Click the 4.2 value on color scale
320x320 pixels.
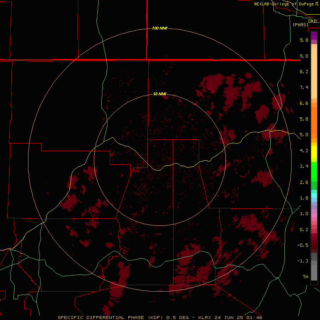(304, 151)
